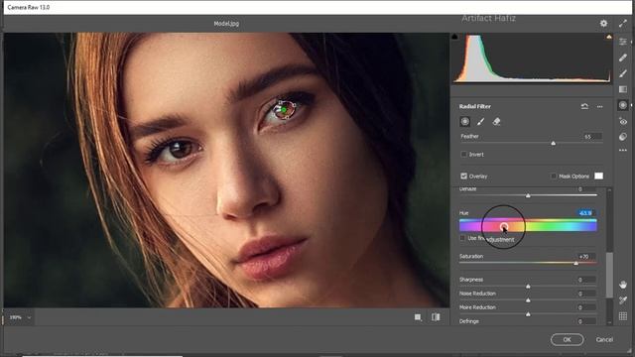Image resolution: width=635 pixels, height=357 pixels.
Task: Focus the Sharpness value field
Action: (x=586, y=280)
